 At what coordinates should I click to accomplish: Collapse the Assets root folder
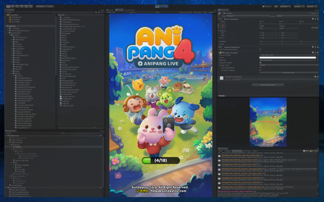tap(6, 26)
